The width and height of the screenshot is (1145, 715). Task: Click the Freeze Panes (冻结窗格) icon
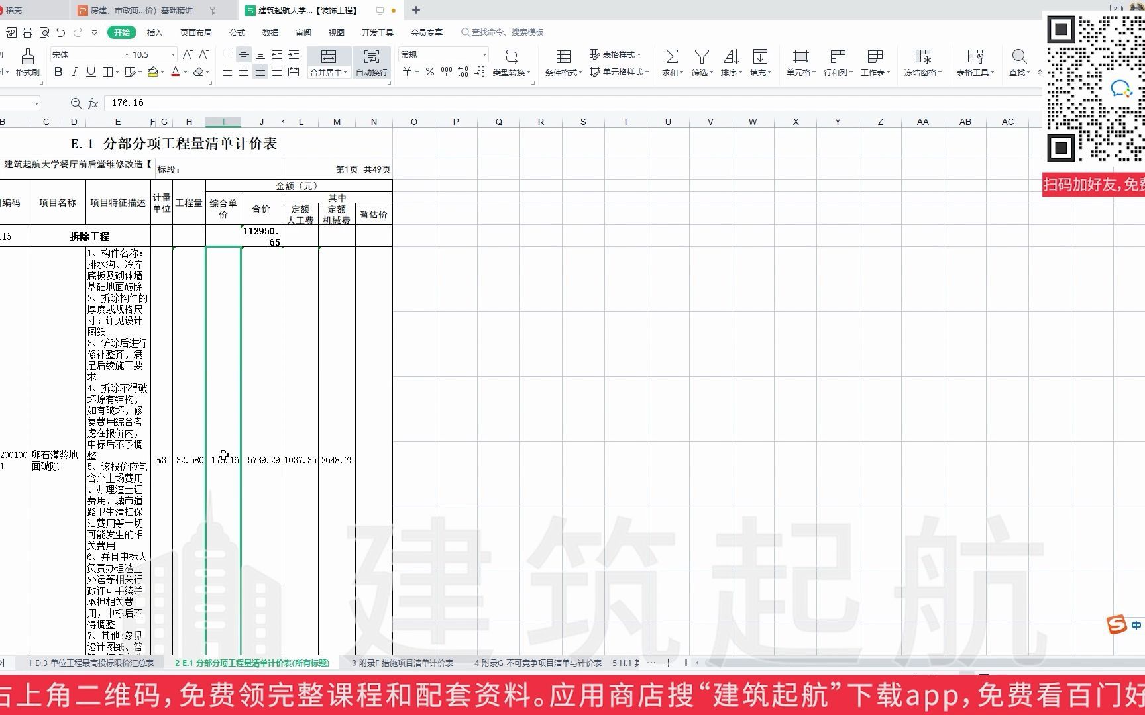coord(923,56)
